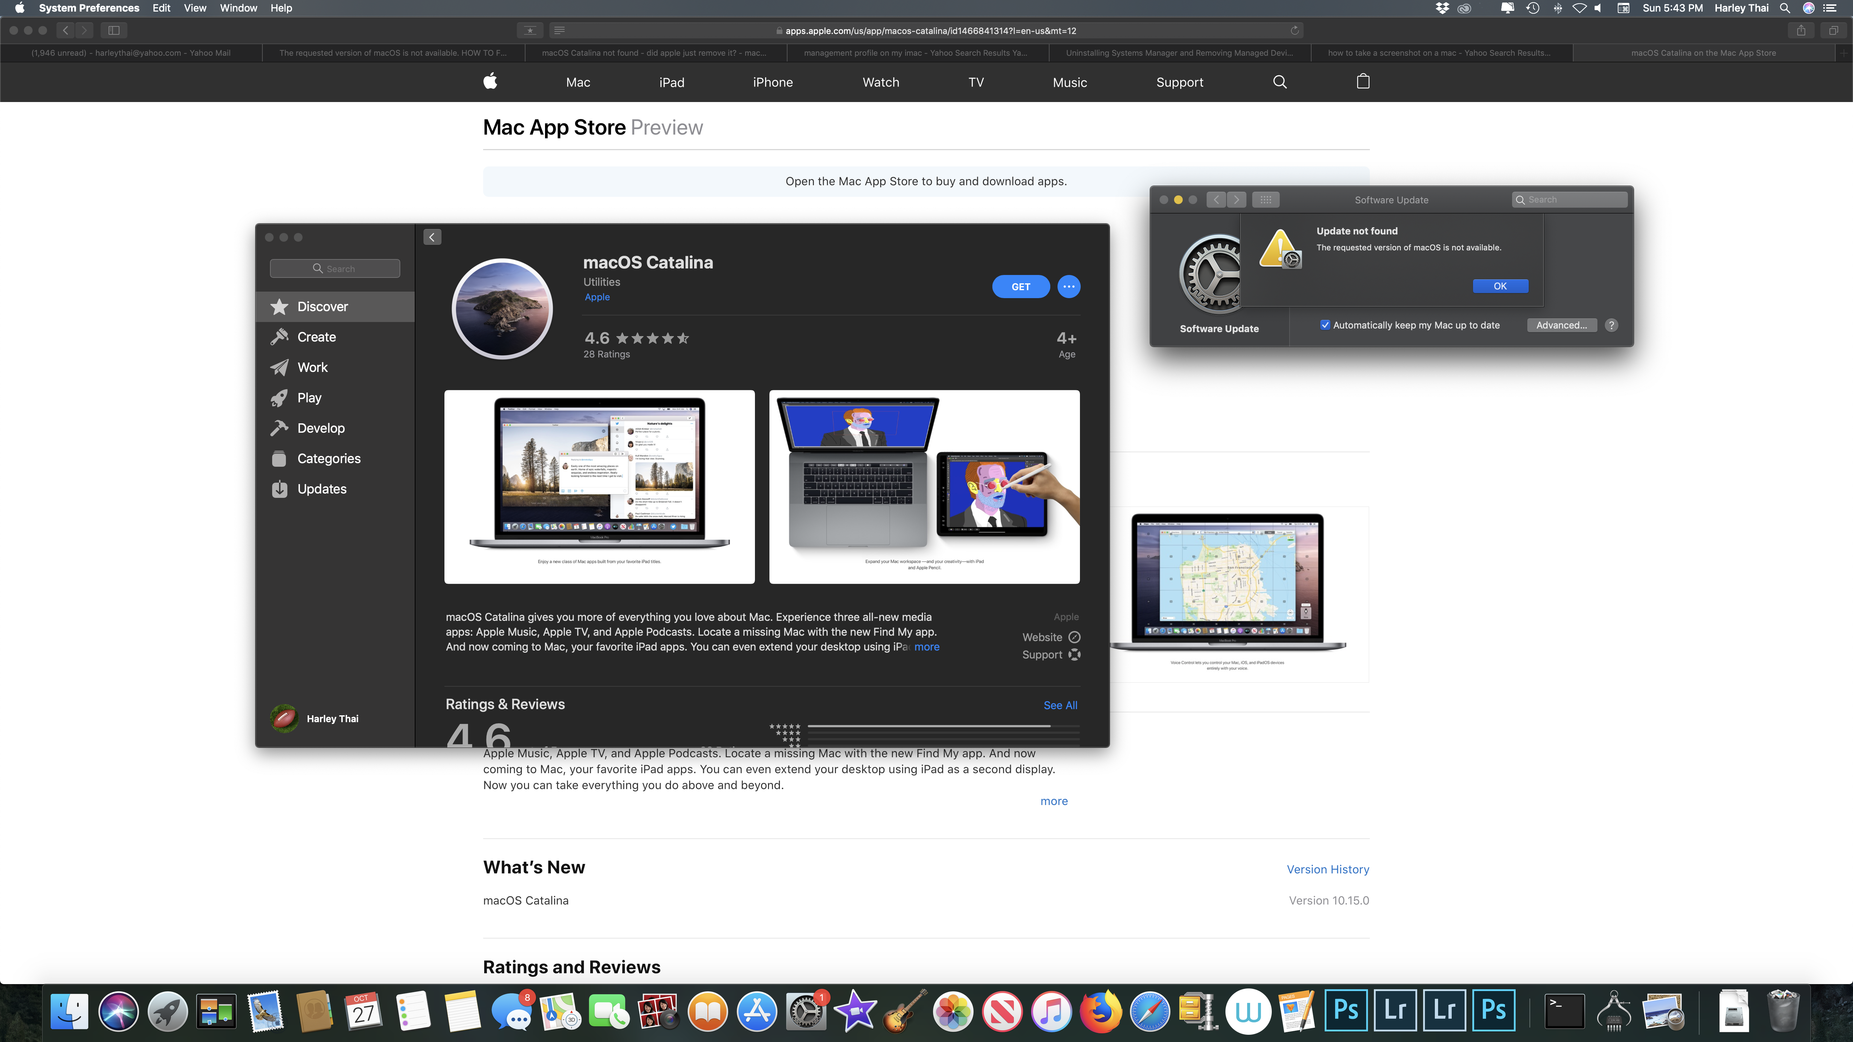1853x1042 pixels.
Task: Click the Software Update search field
Action: tap(1570, 200)
